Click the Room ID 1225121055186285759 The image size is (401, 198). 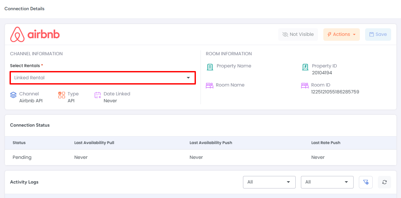pyautogui.click(x=335, y=92)
